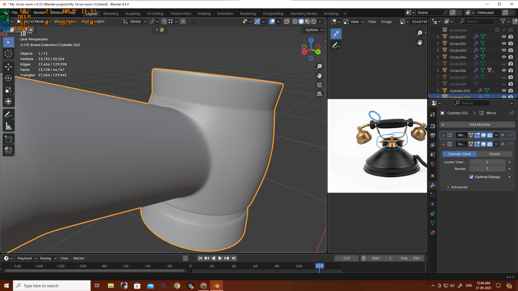
Task: Switch to the Sculpting workspace tab
Action: click(132, 13)
